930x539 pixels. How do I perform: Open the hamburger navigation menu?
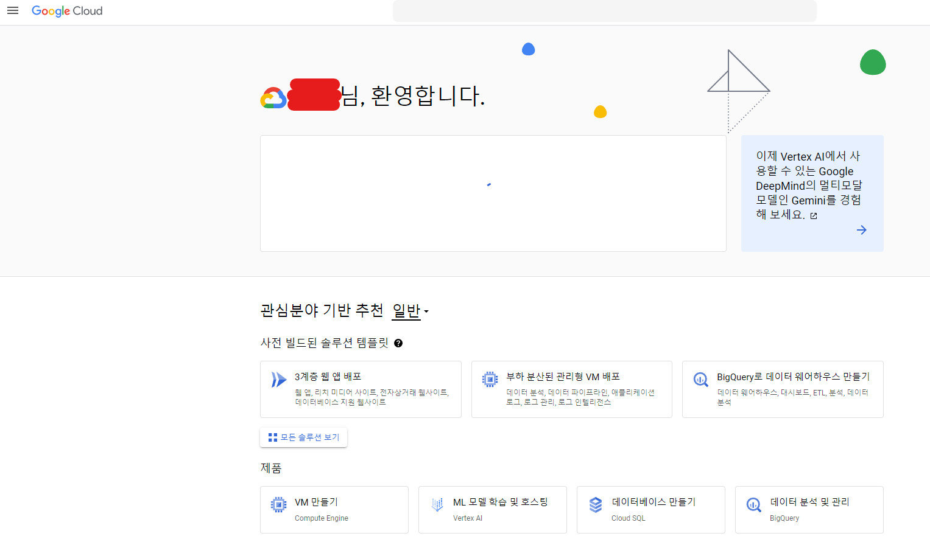tap(13, 11)
